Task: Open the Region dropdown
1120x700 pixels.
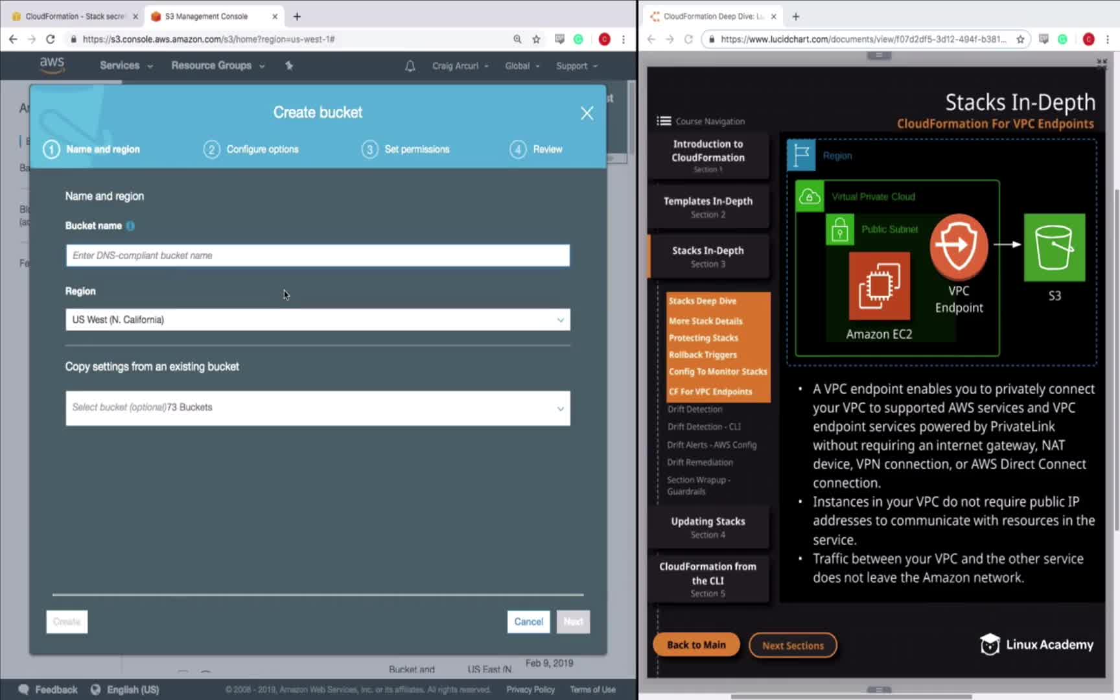Action: coord(318,320)
